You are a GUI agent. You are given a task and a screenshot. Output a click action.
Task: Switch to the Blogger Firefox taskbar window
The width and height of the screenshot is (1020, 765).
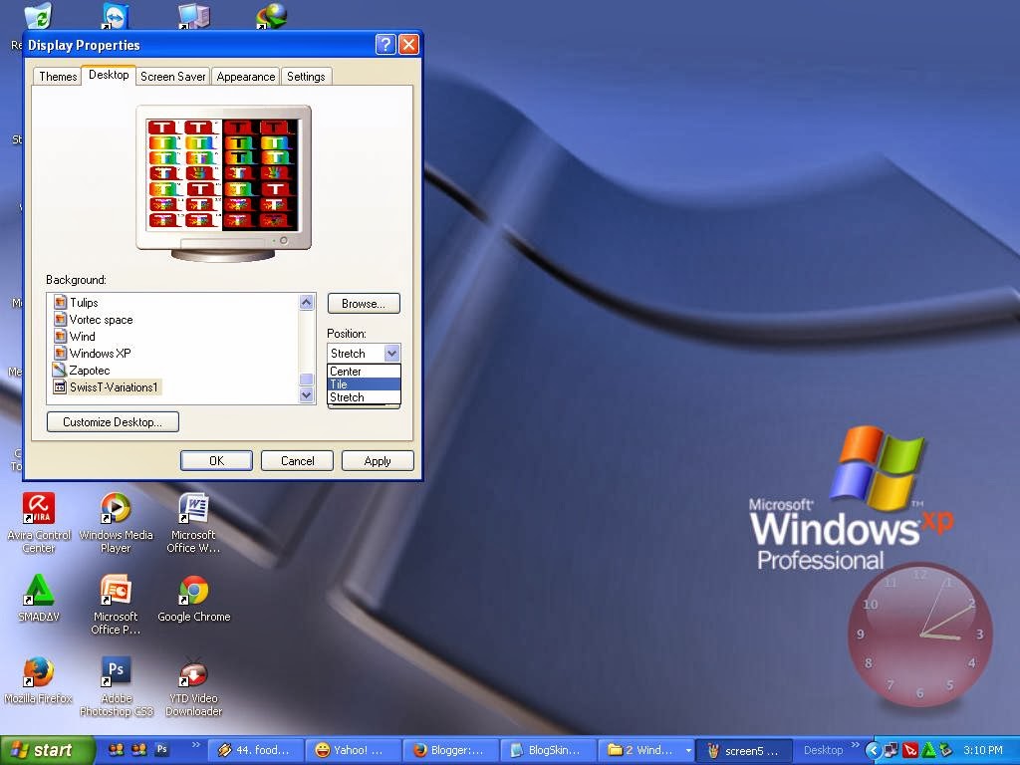click(x=449, y=750)
